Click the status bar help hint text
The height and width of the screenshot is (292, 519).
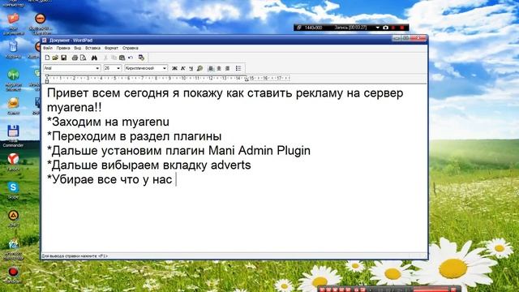click(75, 256)
